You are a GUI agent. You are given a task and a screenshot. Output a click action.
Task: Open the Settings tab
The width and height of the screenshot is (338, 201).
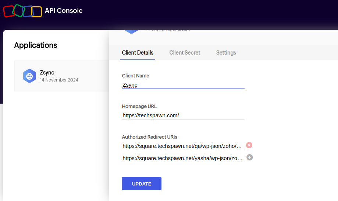pyautogui.click(x=226, y=52)
